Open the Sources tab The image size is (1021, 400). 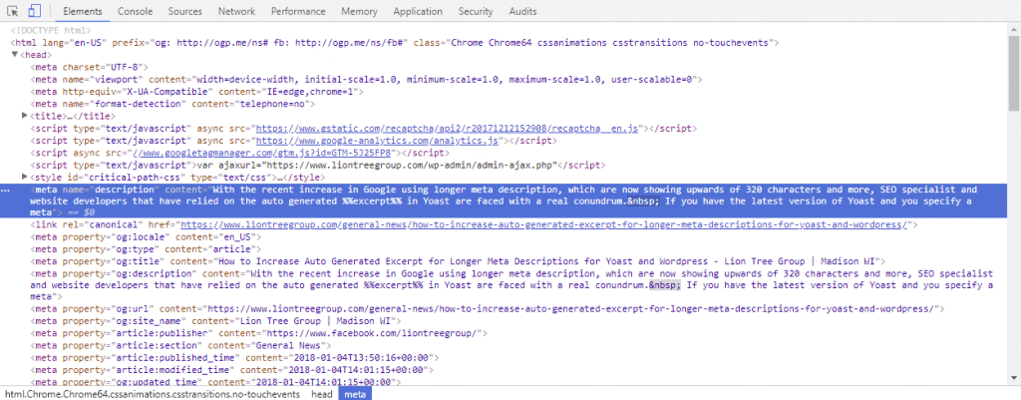(184, 11)
